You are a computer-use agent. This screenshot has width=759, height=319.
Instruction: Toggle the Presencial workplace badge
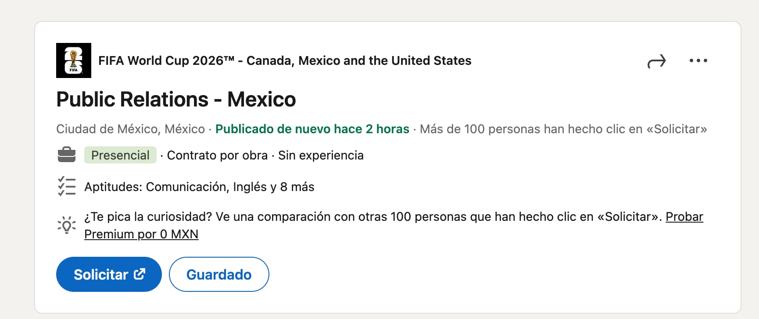[120, 155]
